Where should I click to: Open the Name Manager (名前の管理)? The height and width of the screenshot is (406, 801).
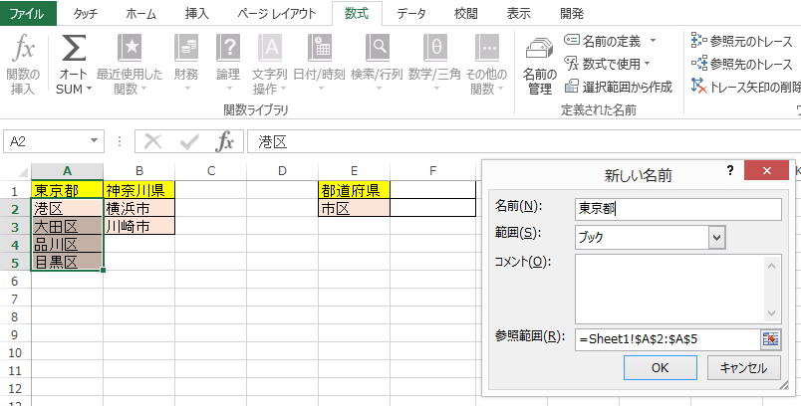(x=540, y=65)
